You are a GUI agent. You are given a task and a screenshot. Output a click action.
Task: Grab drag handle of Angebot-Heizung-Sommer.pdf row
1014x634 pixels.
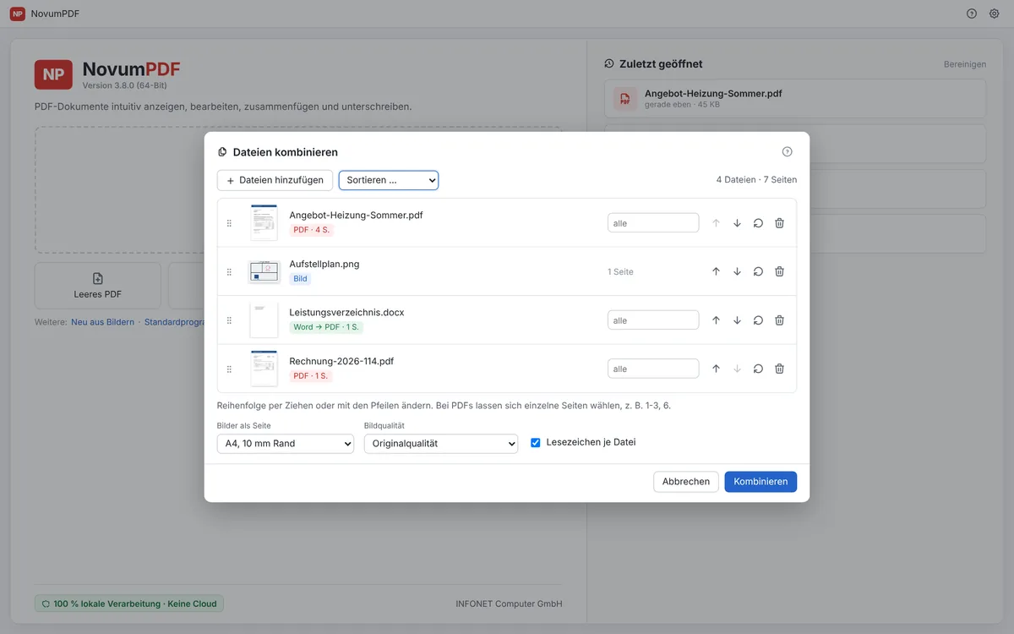(x=229, y=223)
